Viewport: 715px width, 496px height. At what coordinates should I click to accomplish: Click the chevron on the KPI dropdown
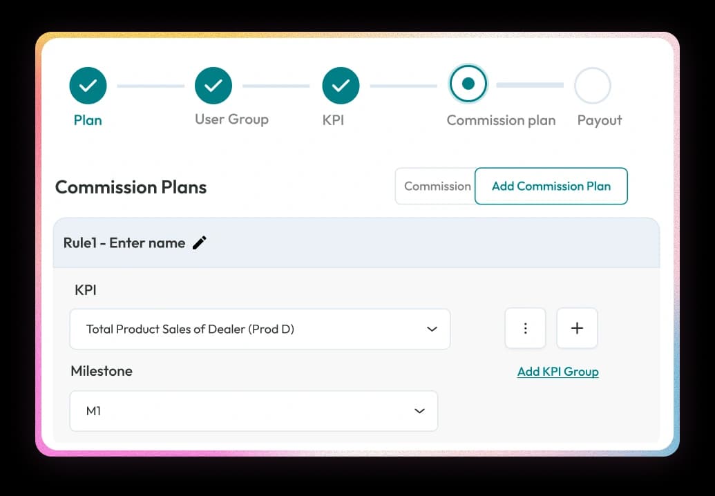pyautogui.click(x=433, y=330)
